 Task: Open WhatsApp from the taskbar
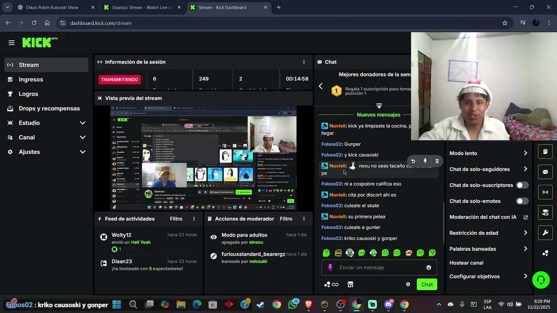293,304
